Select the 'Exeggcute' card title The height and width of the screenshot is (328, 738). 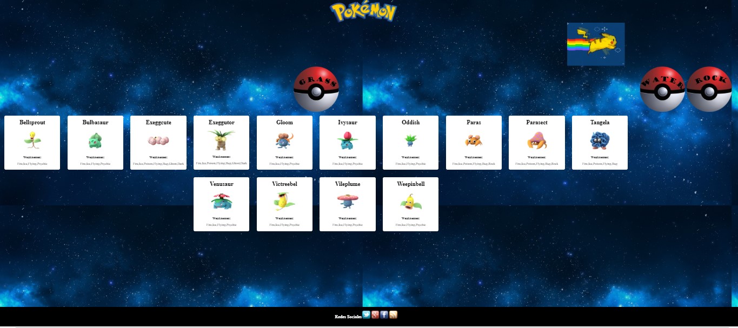click(x=158, y=123)
